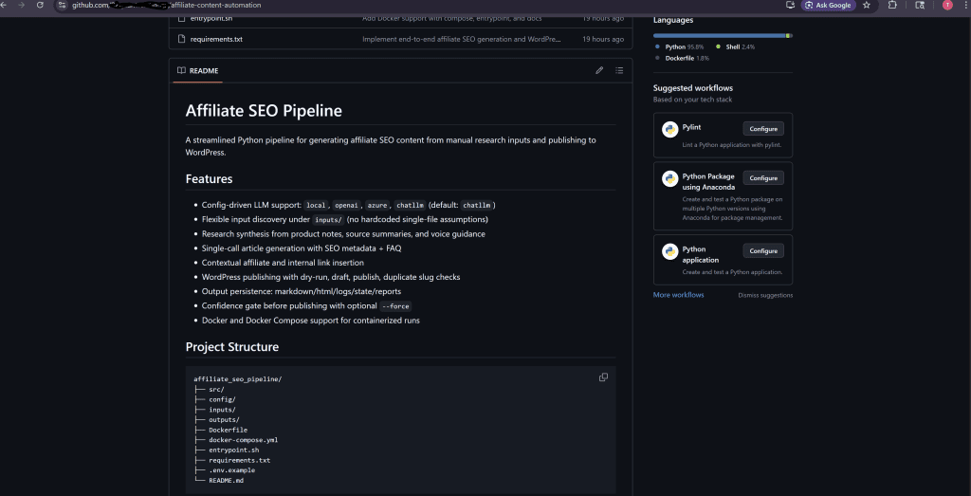The width and height of the screenshot is (971, 496).
Task: Click the Pylint workflow logo
Action: pos(669,129)
